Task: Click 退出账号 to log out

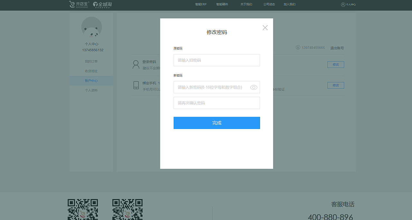Action: (x=337, y=48)
